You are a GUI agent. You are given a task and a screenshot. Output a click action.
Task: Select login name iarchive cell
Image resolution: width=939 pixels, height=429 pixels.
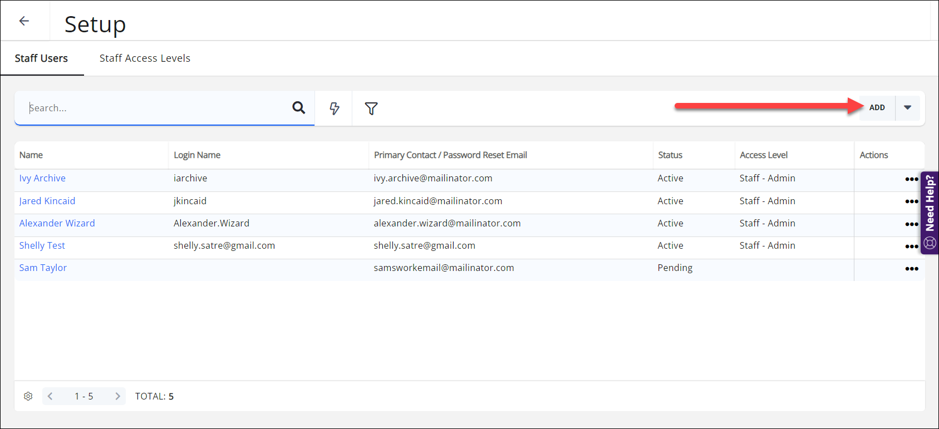point(190,178)
